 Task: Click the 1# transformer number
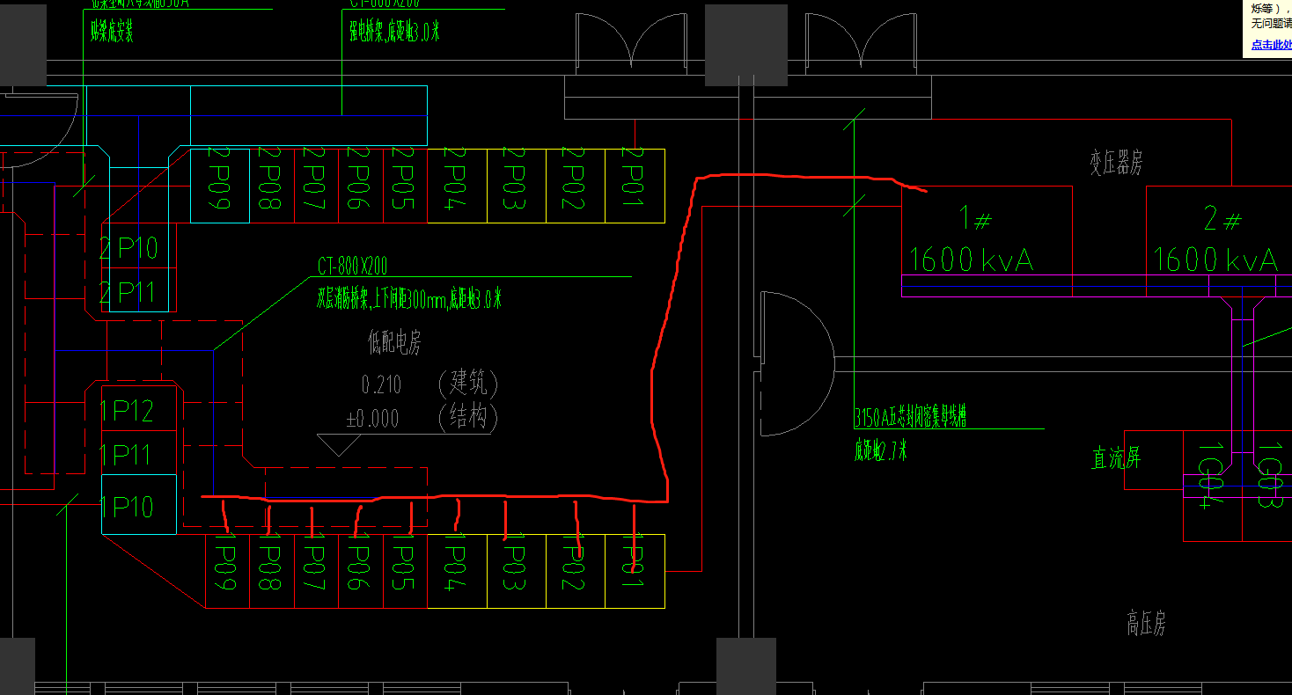pos(975,219)
